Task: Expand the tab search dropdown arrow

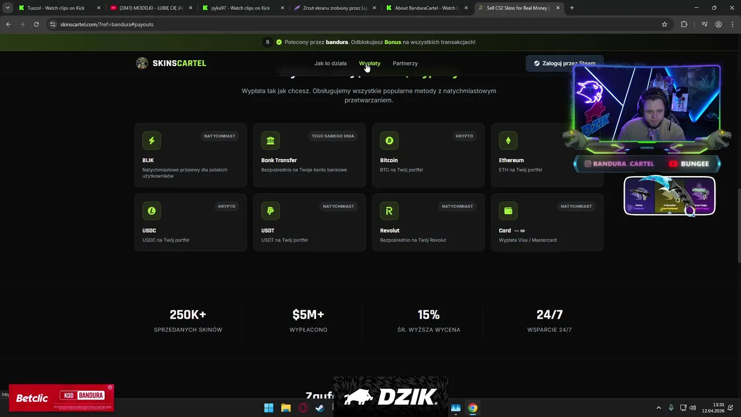Action: click(x=8, y=8)
